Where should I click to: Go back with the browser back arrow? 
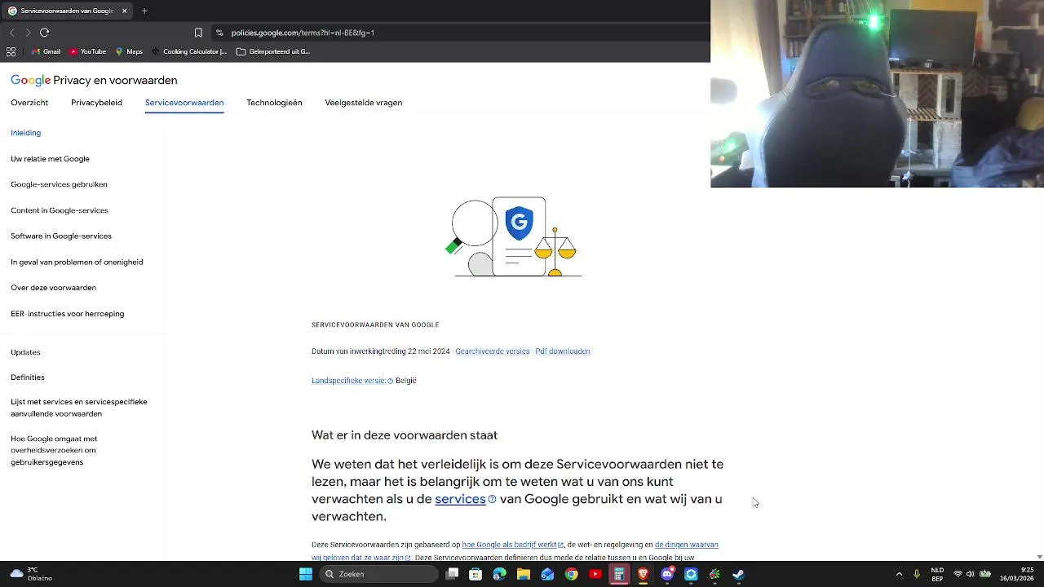[x=11, y=33]
